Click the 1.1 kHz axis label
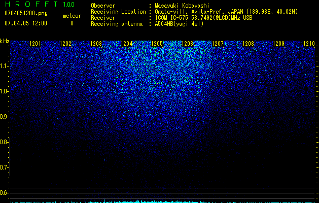 tap(4, 66)
